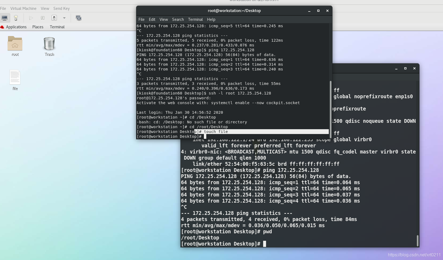Expand shutdown options dropdown arrow
This screenshot has height=260, width=443.
point(64,18)
